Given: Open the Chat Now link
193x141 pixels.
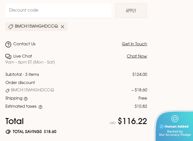Looking at the screenshot, I should coord(137,56).
